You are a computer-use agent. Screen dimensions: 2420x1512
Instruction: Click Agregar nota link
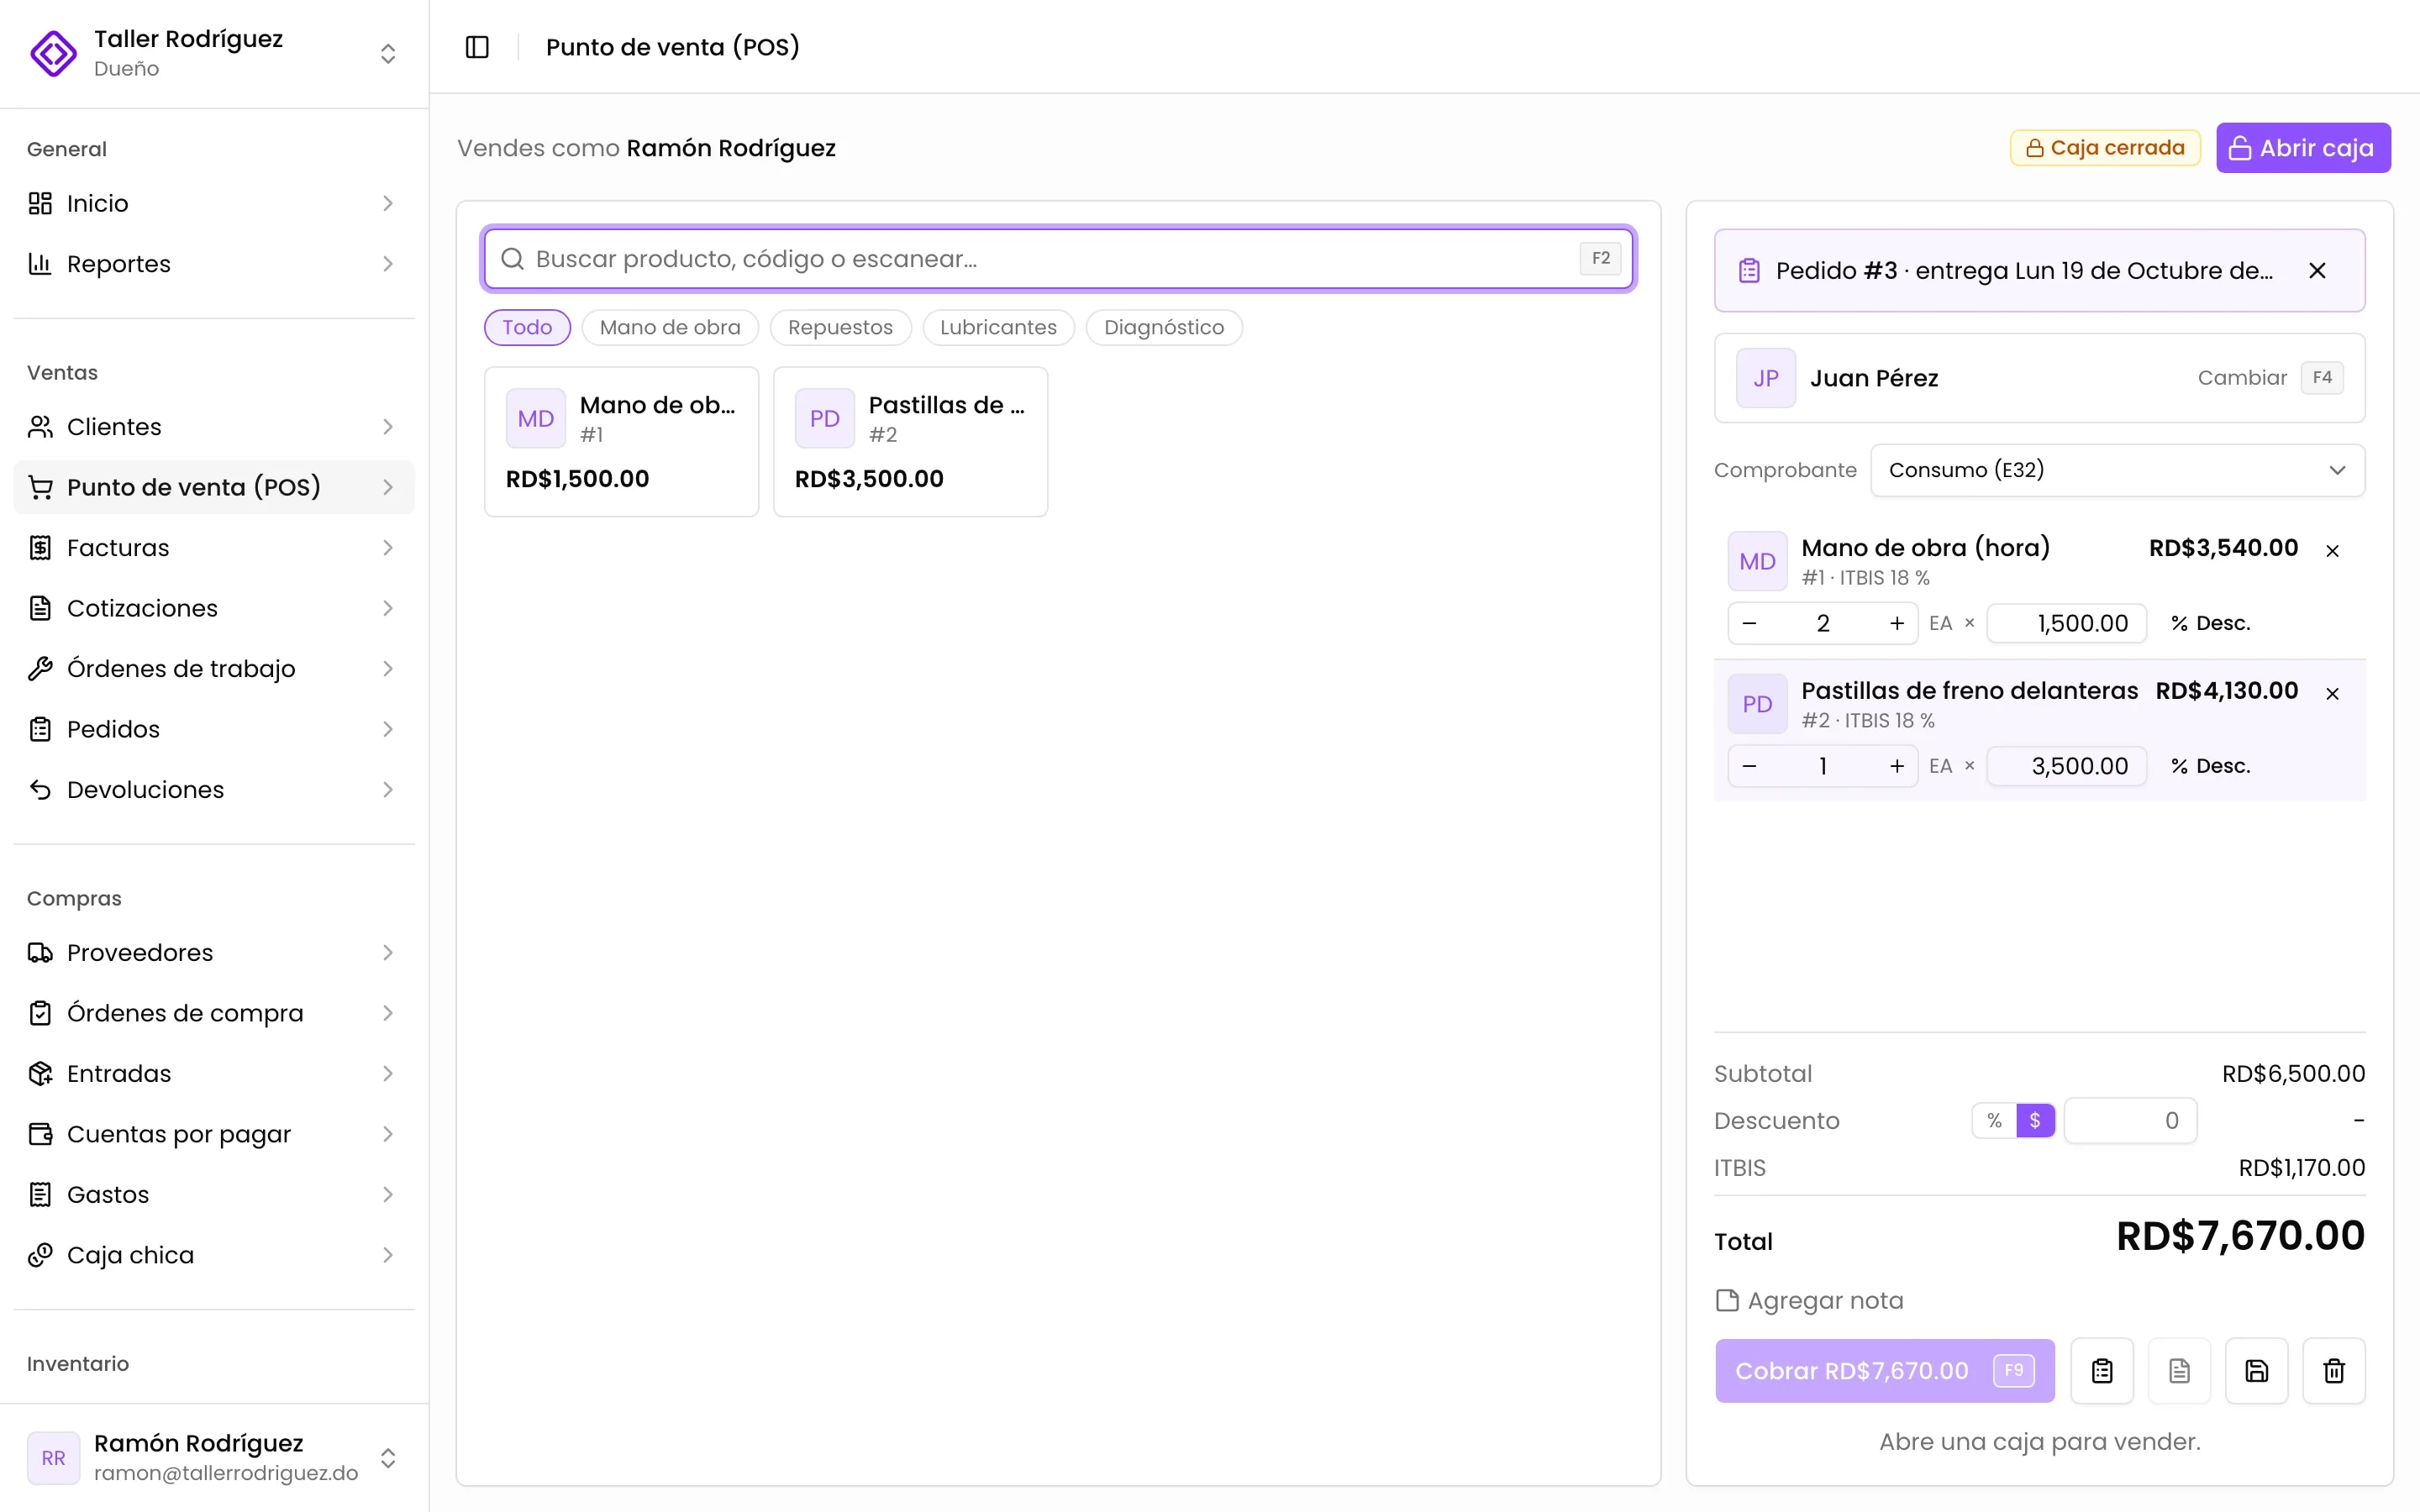[x=1809, y=1301]
